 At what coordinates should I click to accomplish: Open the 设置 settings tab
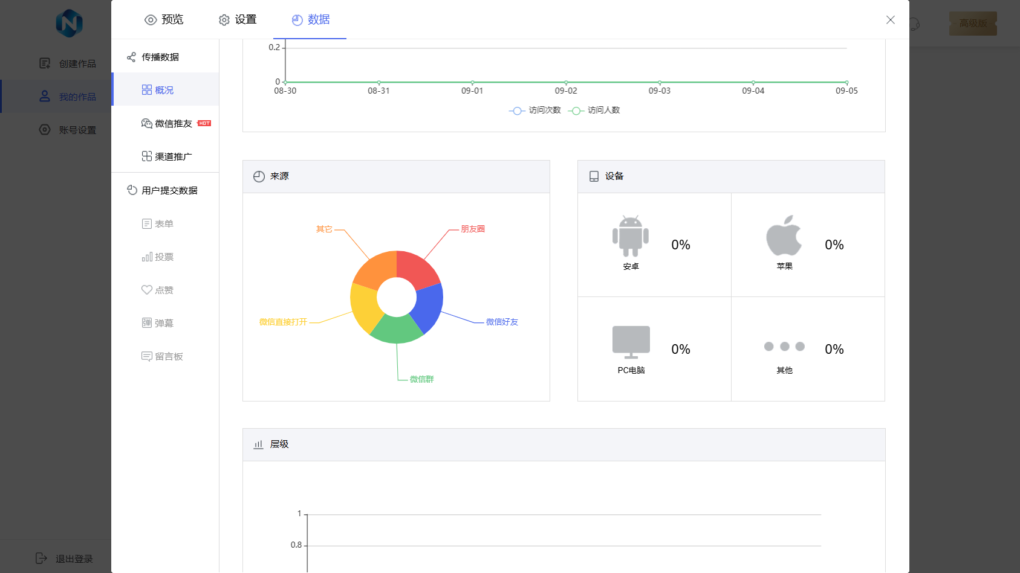click(x=238, y=20)
